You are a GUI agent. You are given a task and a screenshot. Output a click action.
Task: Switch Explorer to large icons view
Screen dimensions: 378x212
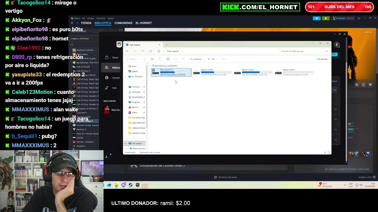329,153
